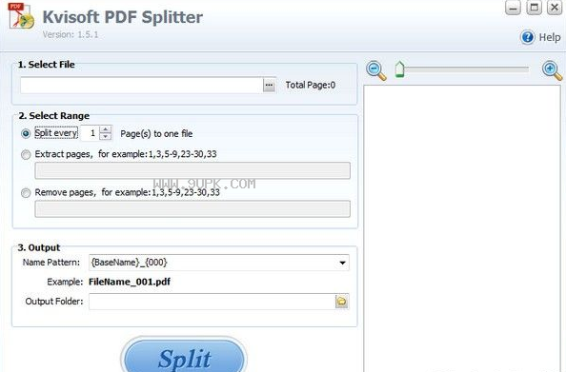Viewport: 566px width, 372px height.
Task: Click the split page count number field
Action: click(91, 133)
